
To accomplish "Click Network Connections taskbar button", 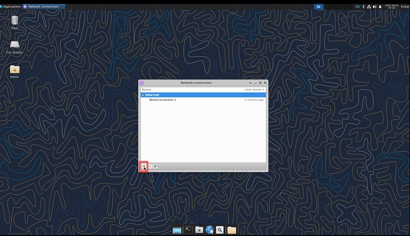I will [43, 7].
